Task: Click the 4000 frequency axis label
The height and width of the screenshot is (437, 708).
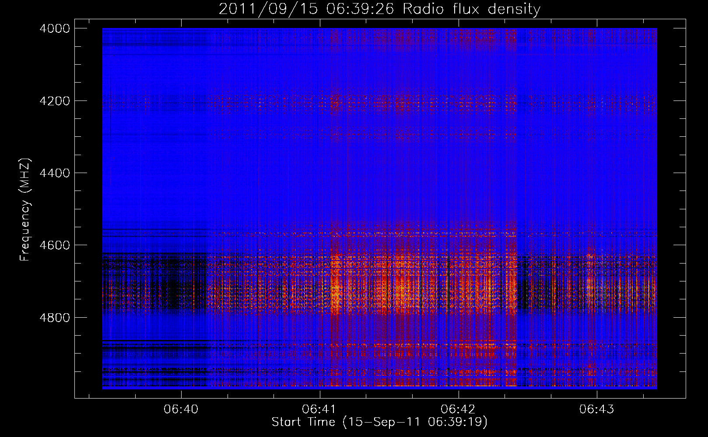Action: point(55,28)
